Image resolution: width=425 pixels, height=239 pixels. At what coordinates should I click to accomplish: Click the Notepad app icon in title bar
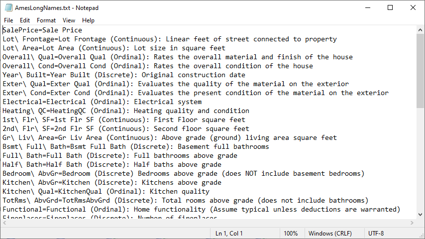(x=8, y=7)
